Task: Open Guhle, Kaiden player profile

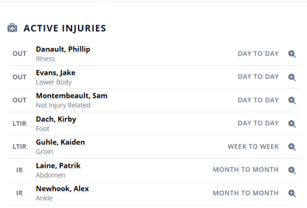Action: point(60,142)
